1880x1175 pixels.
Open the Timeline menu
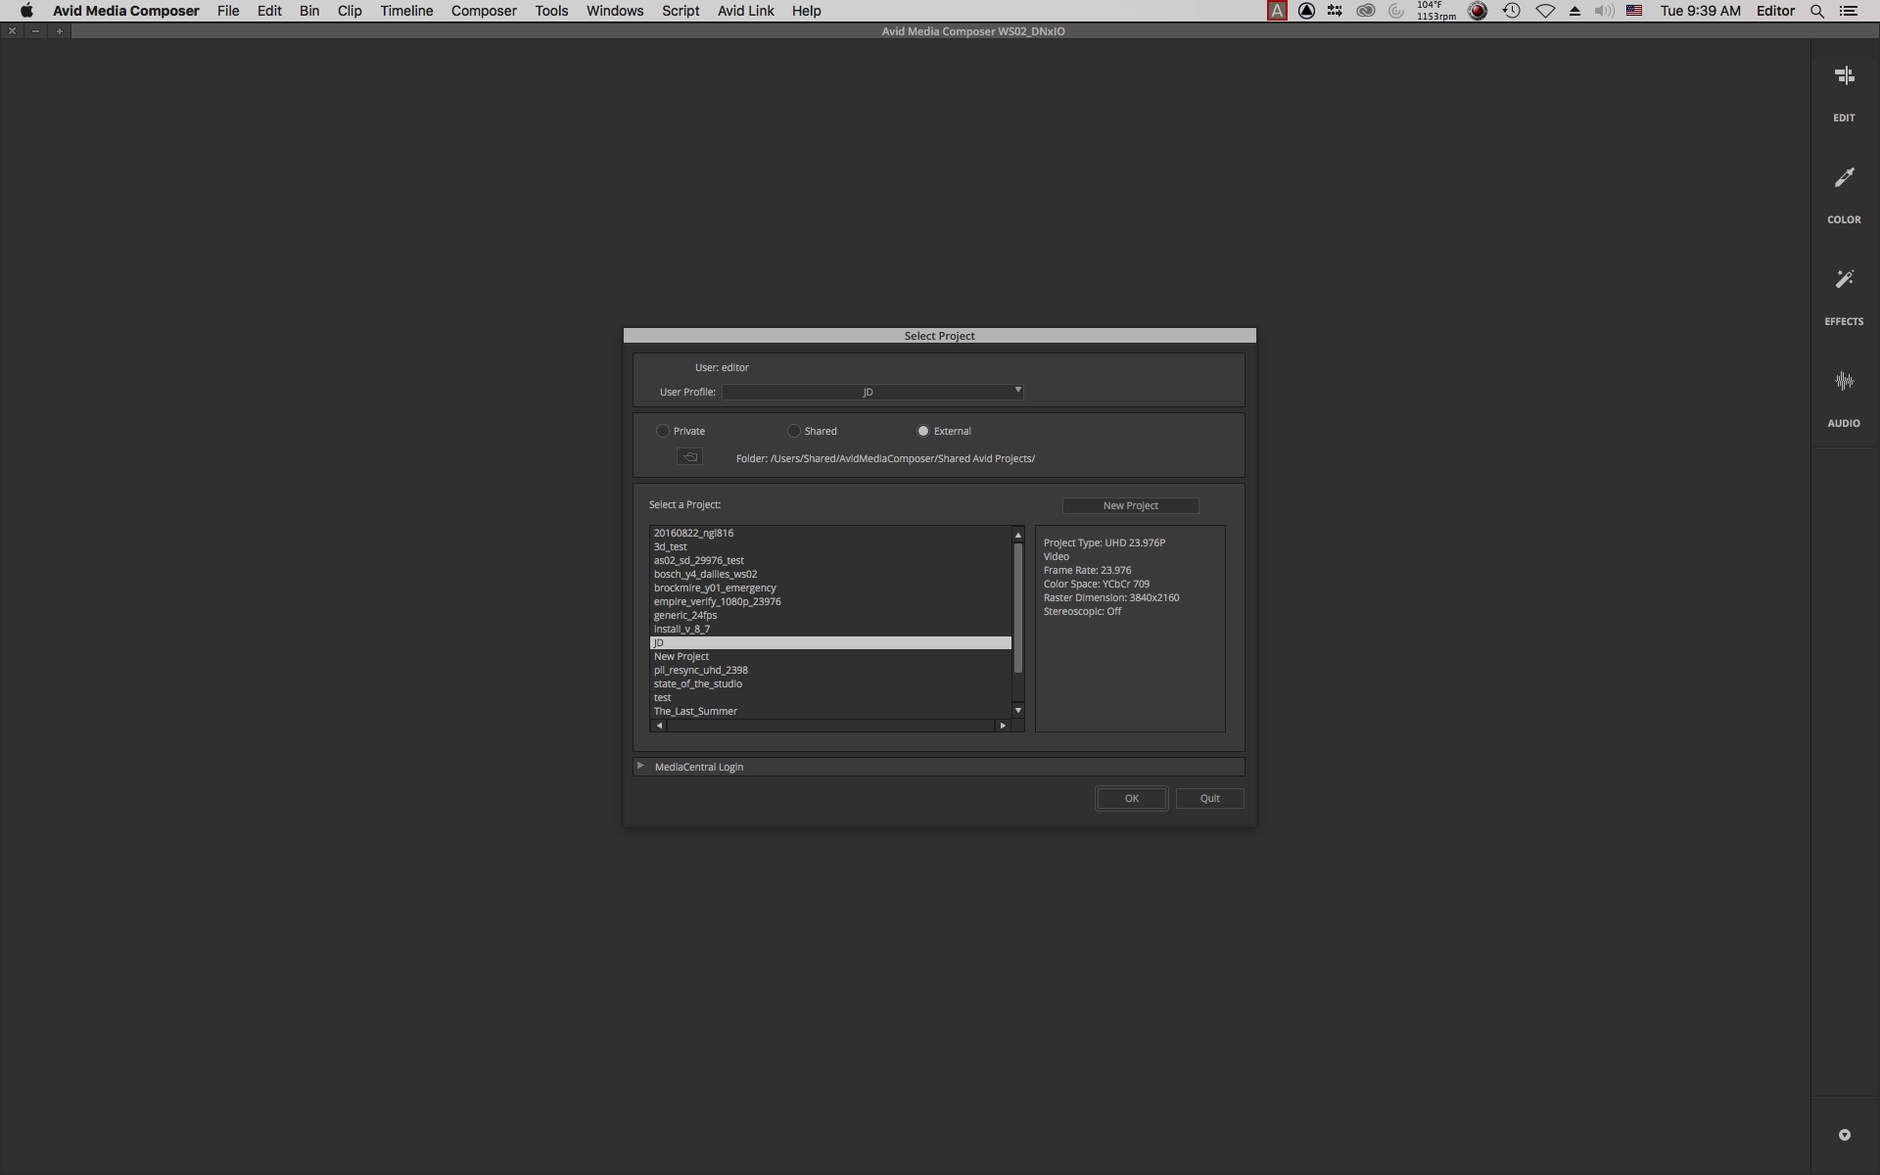tap(406, 11)
